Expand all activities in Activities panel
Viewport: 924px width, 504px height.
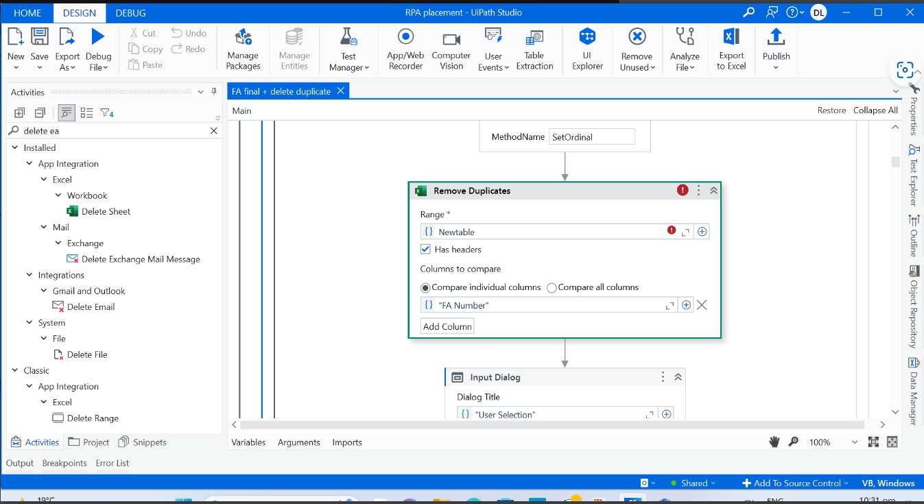click(x=19, y=113)
